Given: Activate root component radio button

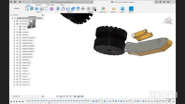Looking at the screenshot, I should coord(42,18).
